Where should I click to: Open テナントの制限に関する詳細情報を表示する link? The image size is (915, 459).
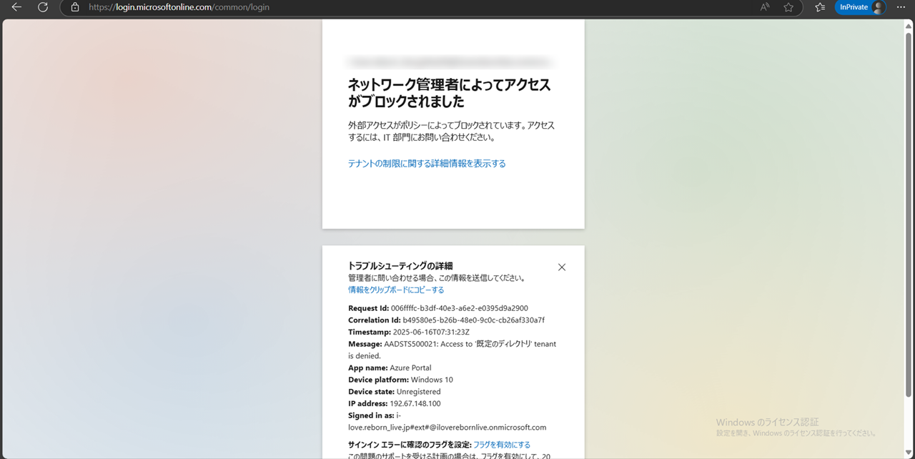(x=427, y=164)
